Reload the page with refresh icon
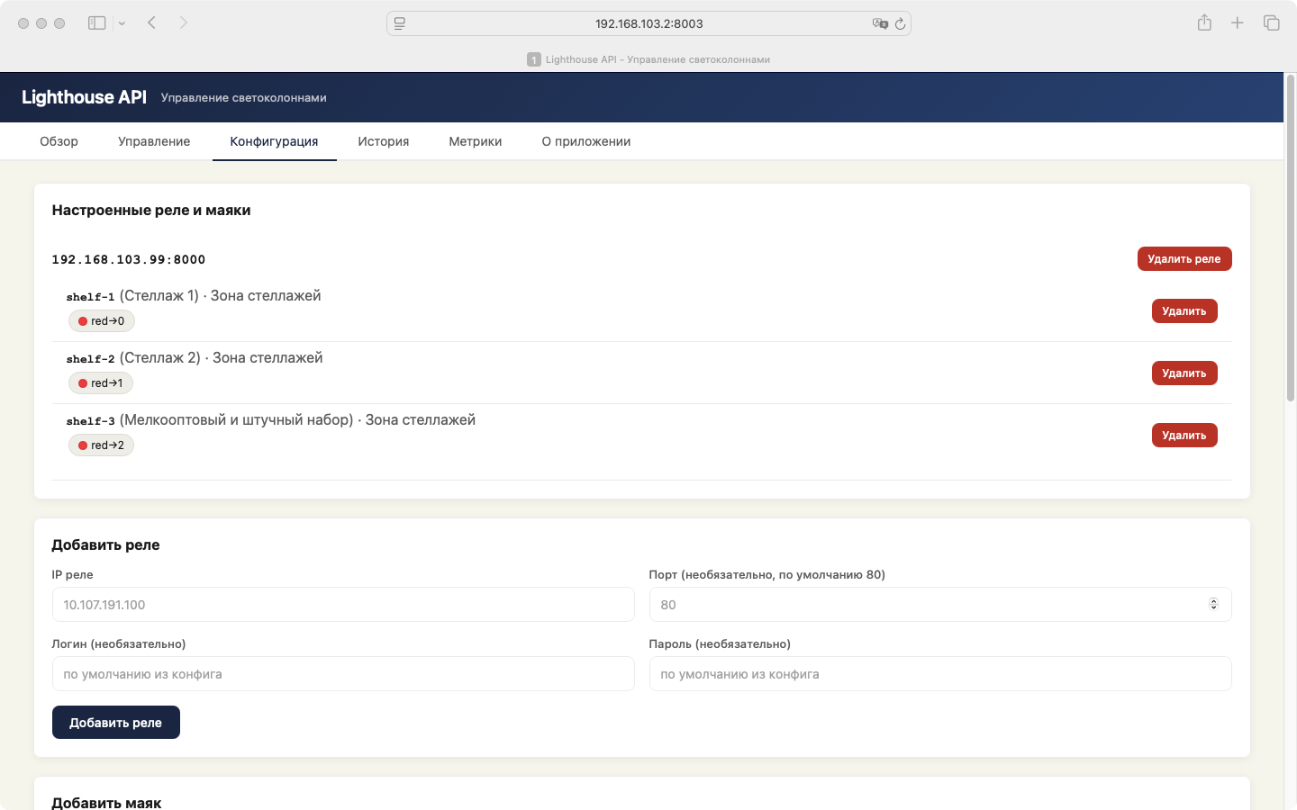1297x810 pixels. 900,23
